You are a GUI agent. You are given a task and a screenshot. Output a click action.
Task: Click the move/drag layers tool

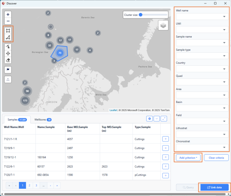8,53
